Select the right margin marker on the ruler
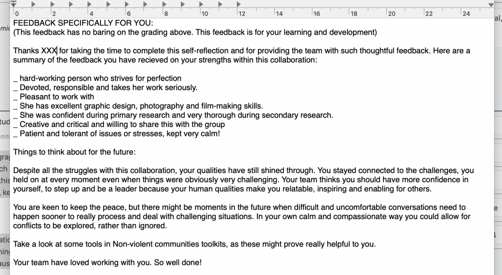 (491, 4)
